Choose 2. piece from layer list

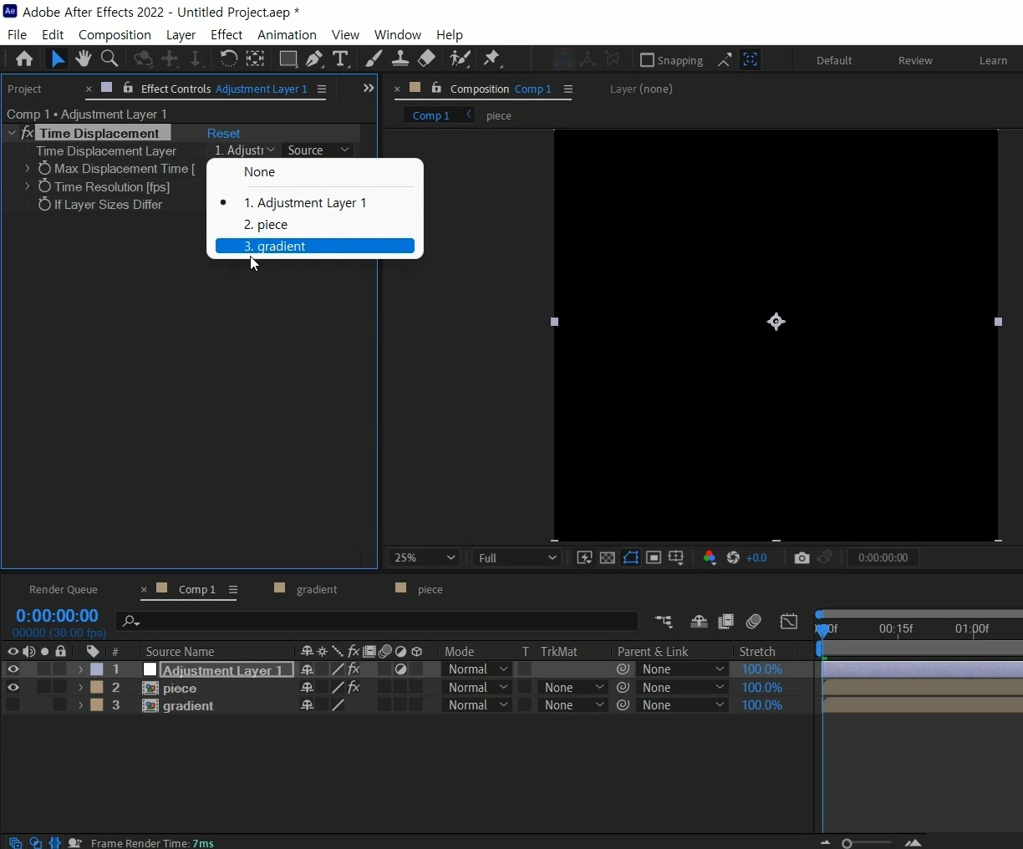coord(315,225)
